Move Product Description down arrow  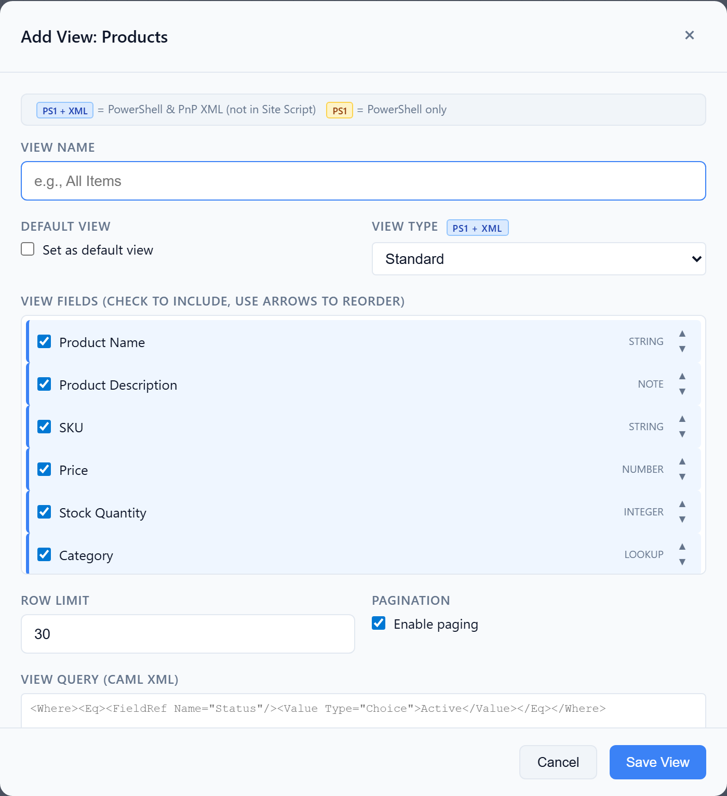click(682, 391)
